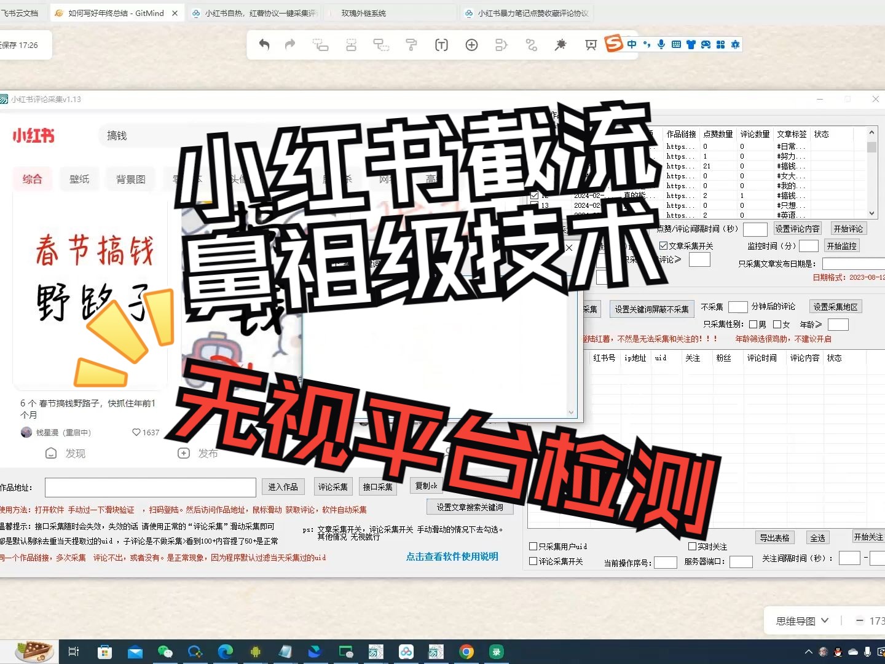Click the 监控时间（分） input box

808,246
